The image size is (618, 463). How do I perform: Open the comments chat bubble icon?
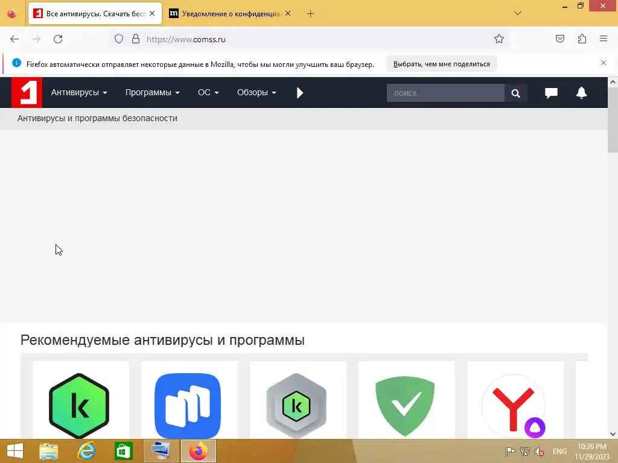click(551, 93)
